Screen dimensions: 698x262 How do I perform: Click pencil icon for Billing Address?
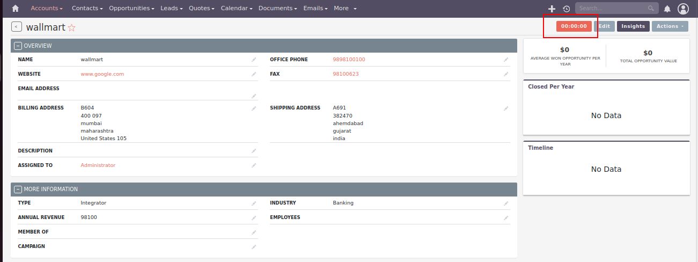coord(254,108)
